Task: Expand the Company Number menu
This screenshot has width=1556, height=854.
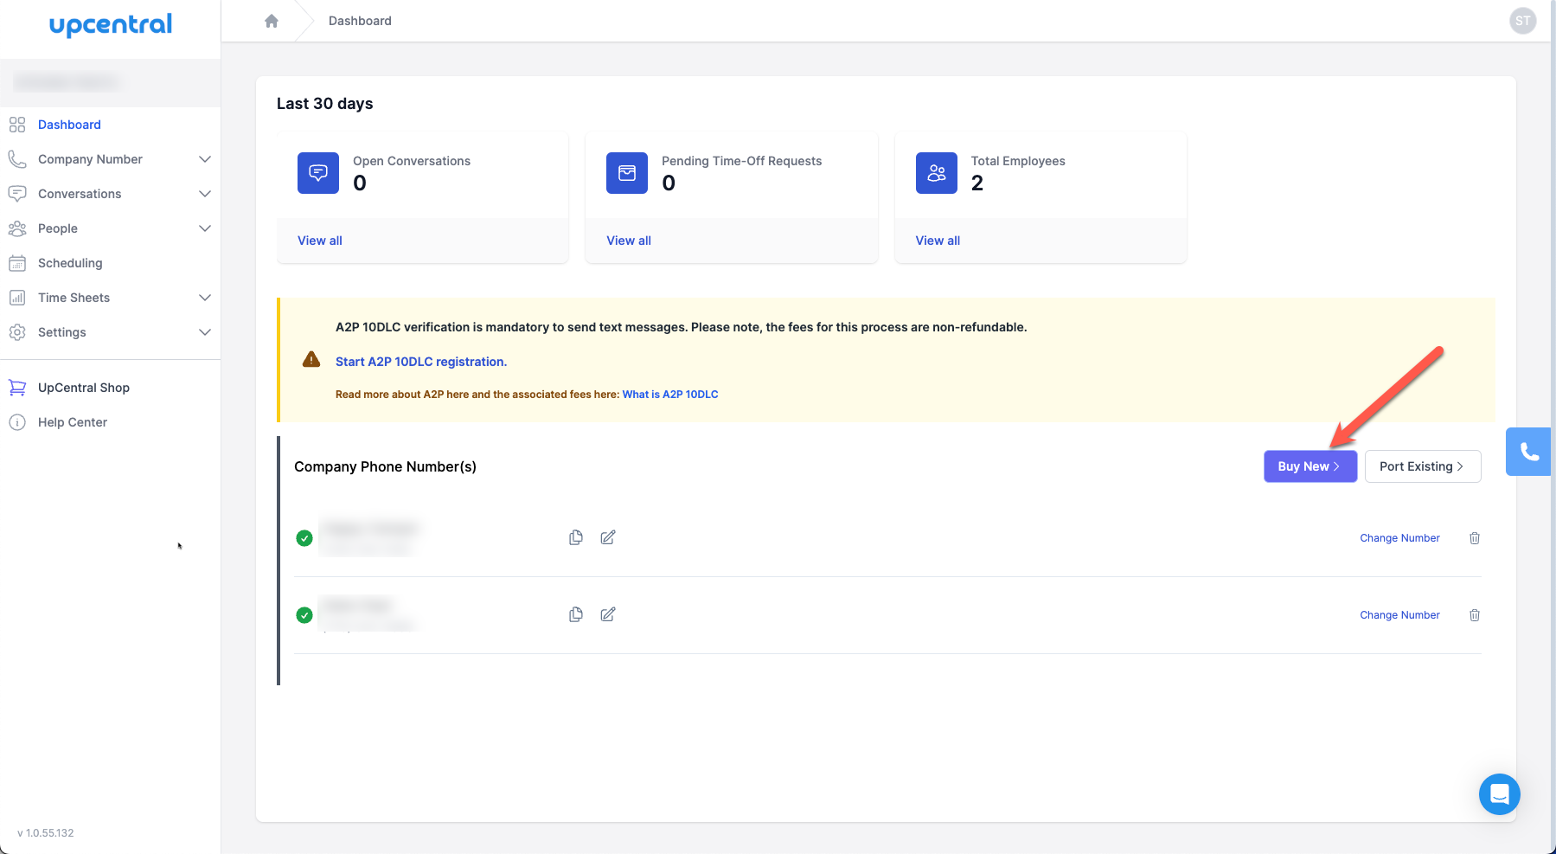Action: pyautogui.click(x=205, y=158)
